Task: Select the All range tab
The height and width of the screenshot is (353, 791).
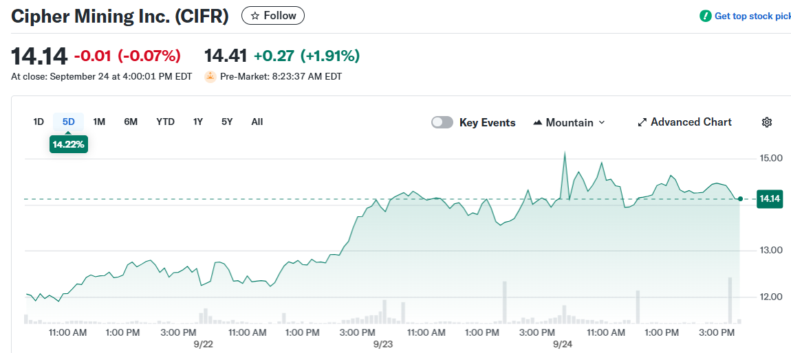Action: (257, 122)
